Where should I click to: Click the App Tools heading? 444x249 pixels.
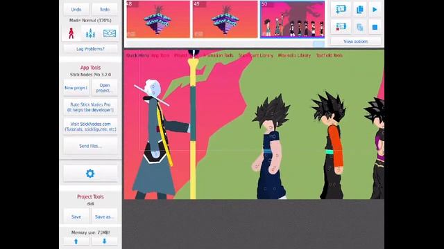[90, 68]
